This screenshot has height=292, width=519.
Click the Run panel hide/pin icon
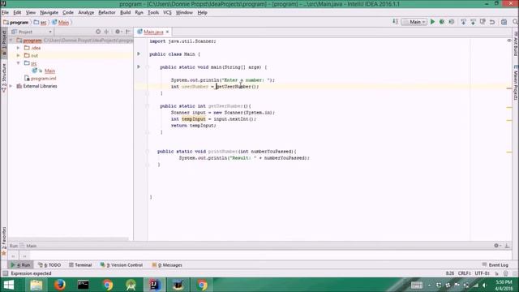(507, 246)
